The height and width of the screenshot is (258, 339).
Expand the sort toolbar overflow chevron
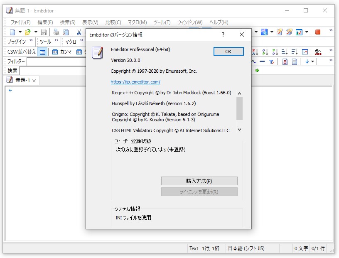pos(331,50)
